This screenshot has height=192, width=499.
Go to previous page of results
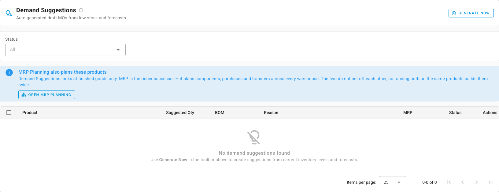click(463, 182)
